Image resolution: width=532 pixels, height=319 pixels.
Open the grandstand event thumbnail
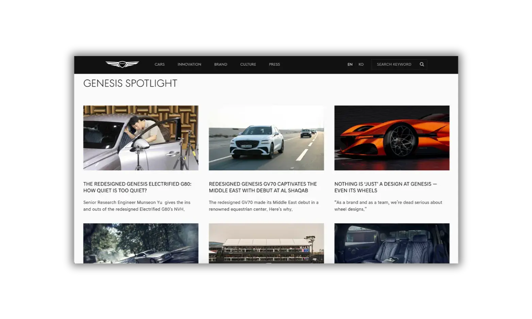[266, 243]
